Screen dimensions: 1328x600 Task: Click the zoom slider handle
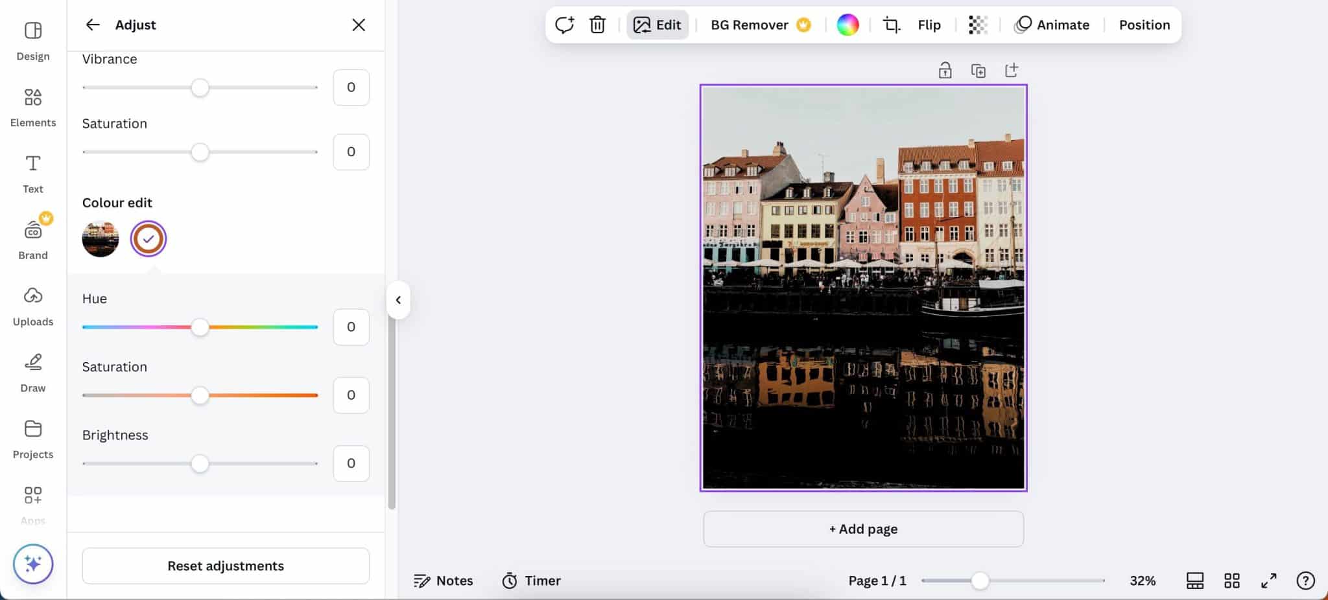tap(980, 581)
